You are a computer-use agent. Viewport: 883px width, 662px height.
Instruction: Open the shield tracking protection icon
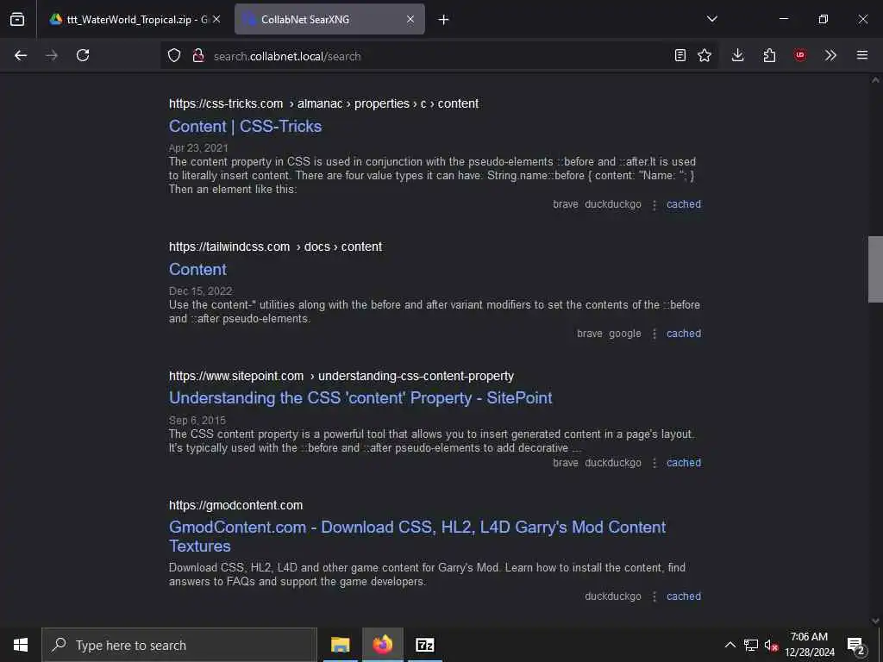tap(174, 55)
